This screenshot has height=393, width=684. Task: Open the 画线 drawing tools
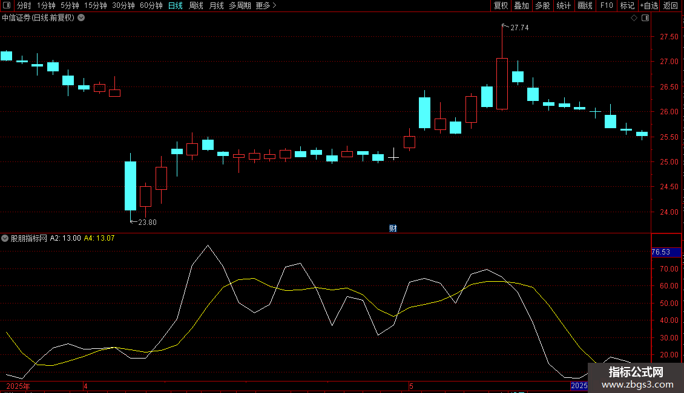pos(585,5)
